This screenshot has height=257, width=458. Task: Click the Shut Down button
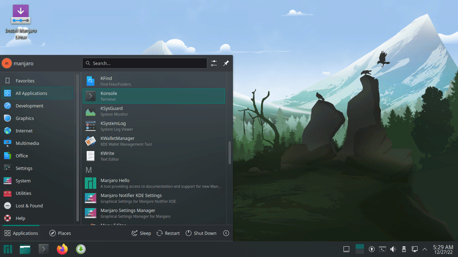click(201, 233)
